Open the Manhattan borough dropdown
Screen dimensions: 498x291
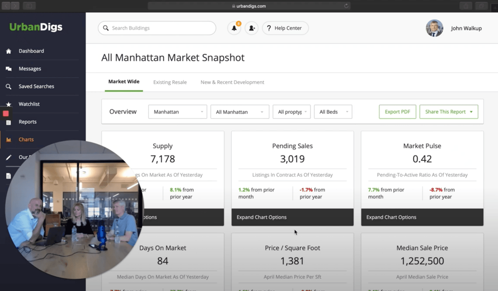pyautogui.click(x=177, y=112)
